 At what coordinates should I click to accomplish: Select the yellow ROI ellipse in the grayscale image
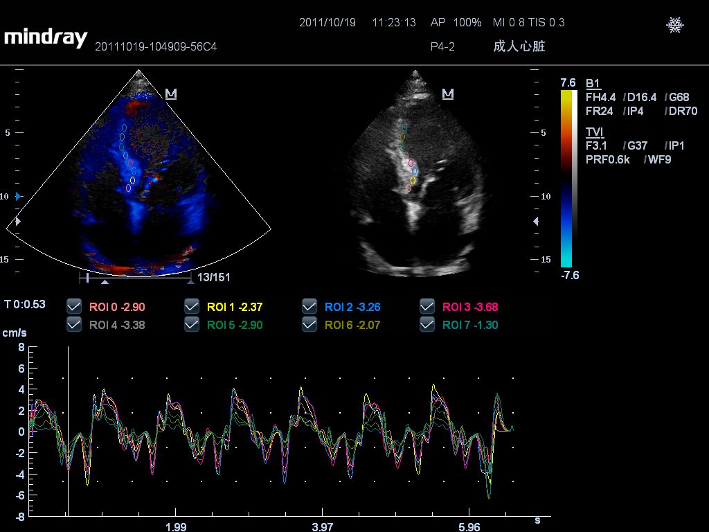click(413, 181)
